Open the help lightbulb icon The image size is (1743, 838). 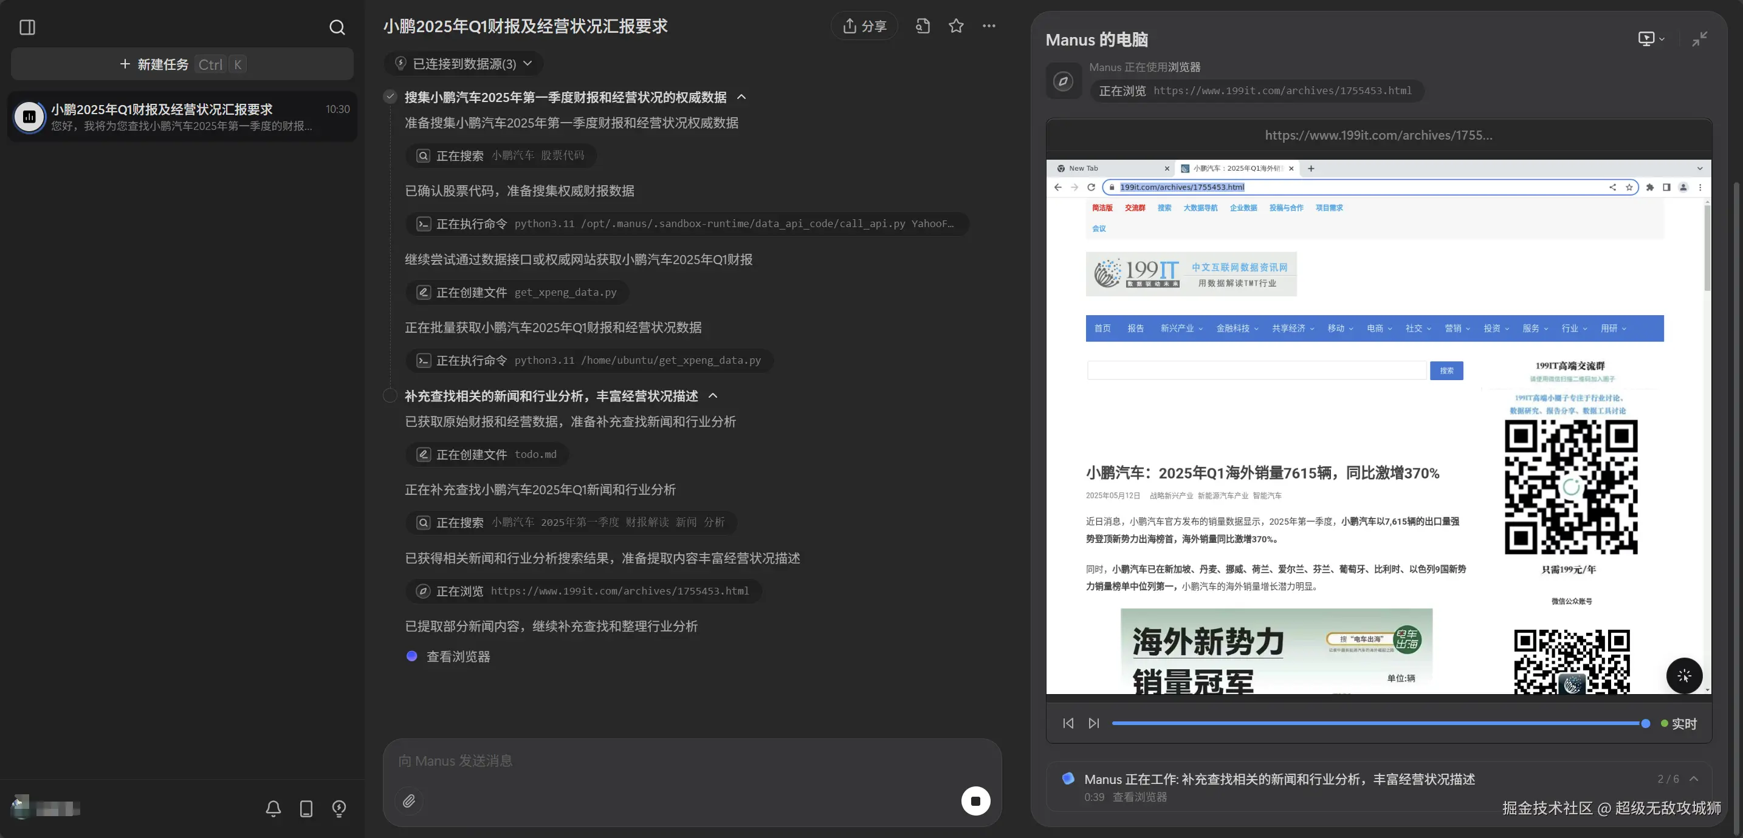[x=339, y=808]
